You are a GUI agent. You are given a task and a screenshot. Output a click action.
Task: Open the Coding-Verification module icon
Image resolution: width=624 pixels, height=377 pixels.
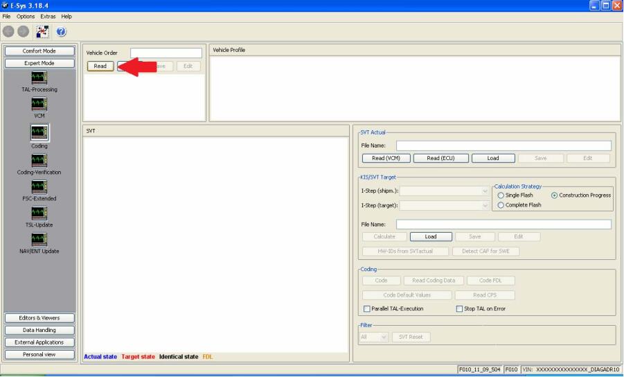point(39,161)
